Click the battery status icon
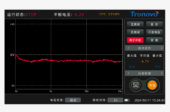The width and height of the screenshot is (170, 112). pyautogui.click(x=127, y=100)
